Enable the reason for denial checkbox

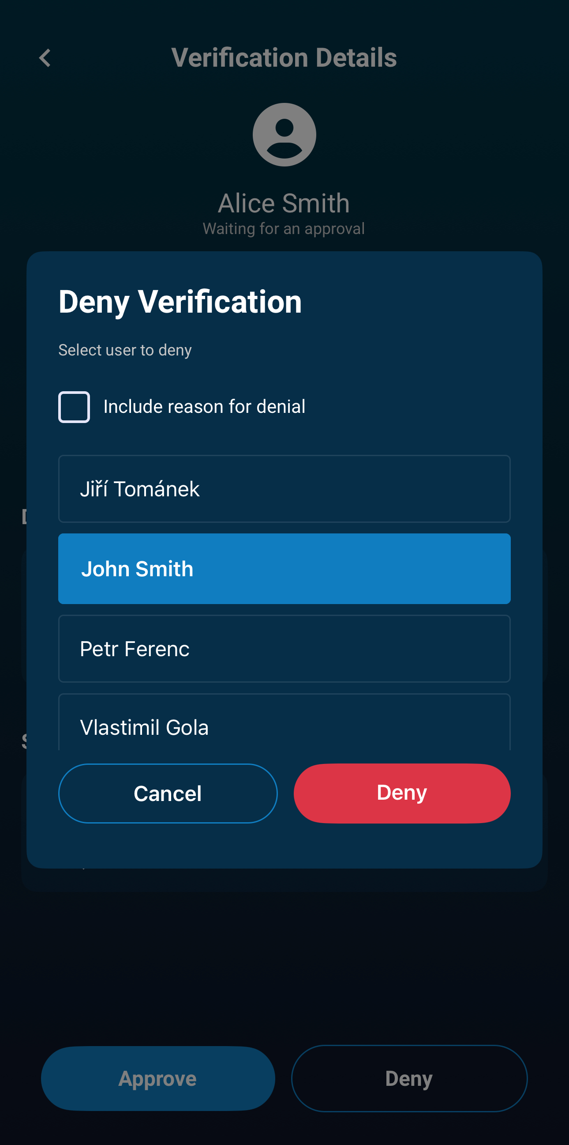tap(74, 407)
